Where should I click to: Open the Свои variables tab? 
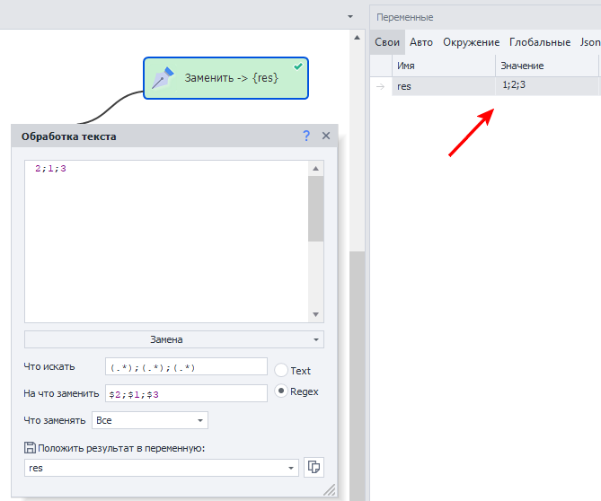(x=387, y=42)
